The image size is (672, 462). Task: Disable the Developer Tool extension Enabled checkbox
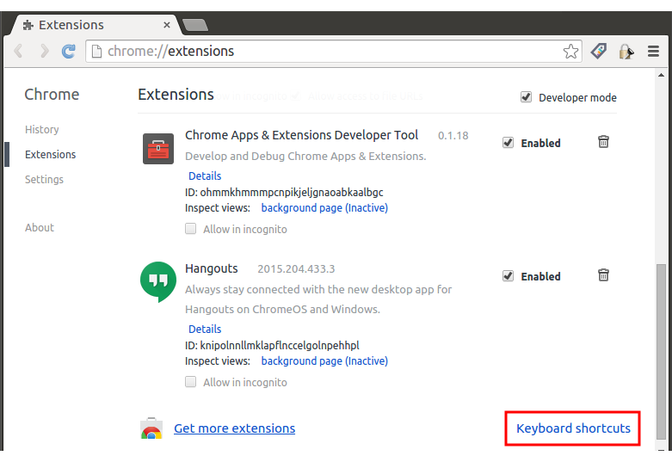pyautogui.click(x=508, y=143)
